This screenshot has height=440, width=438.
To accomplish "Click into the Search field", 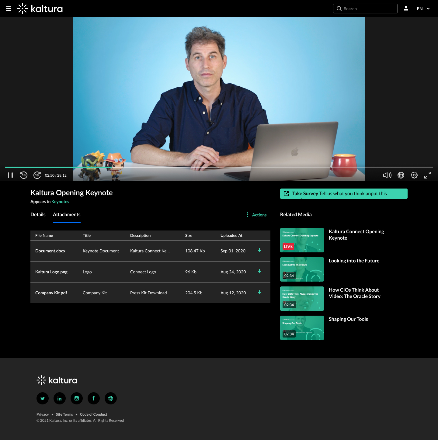I will 365,9.
